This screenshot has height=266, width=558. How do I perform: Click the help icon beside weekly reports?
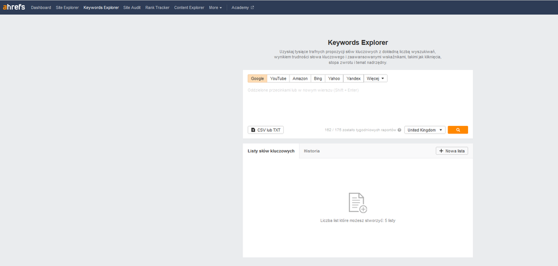[x=399, y=130]
